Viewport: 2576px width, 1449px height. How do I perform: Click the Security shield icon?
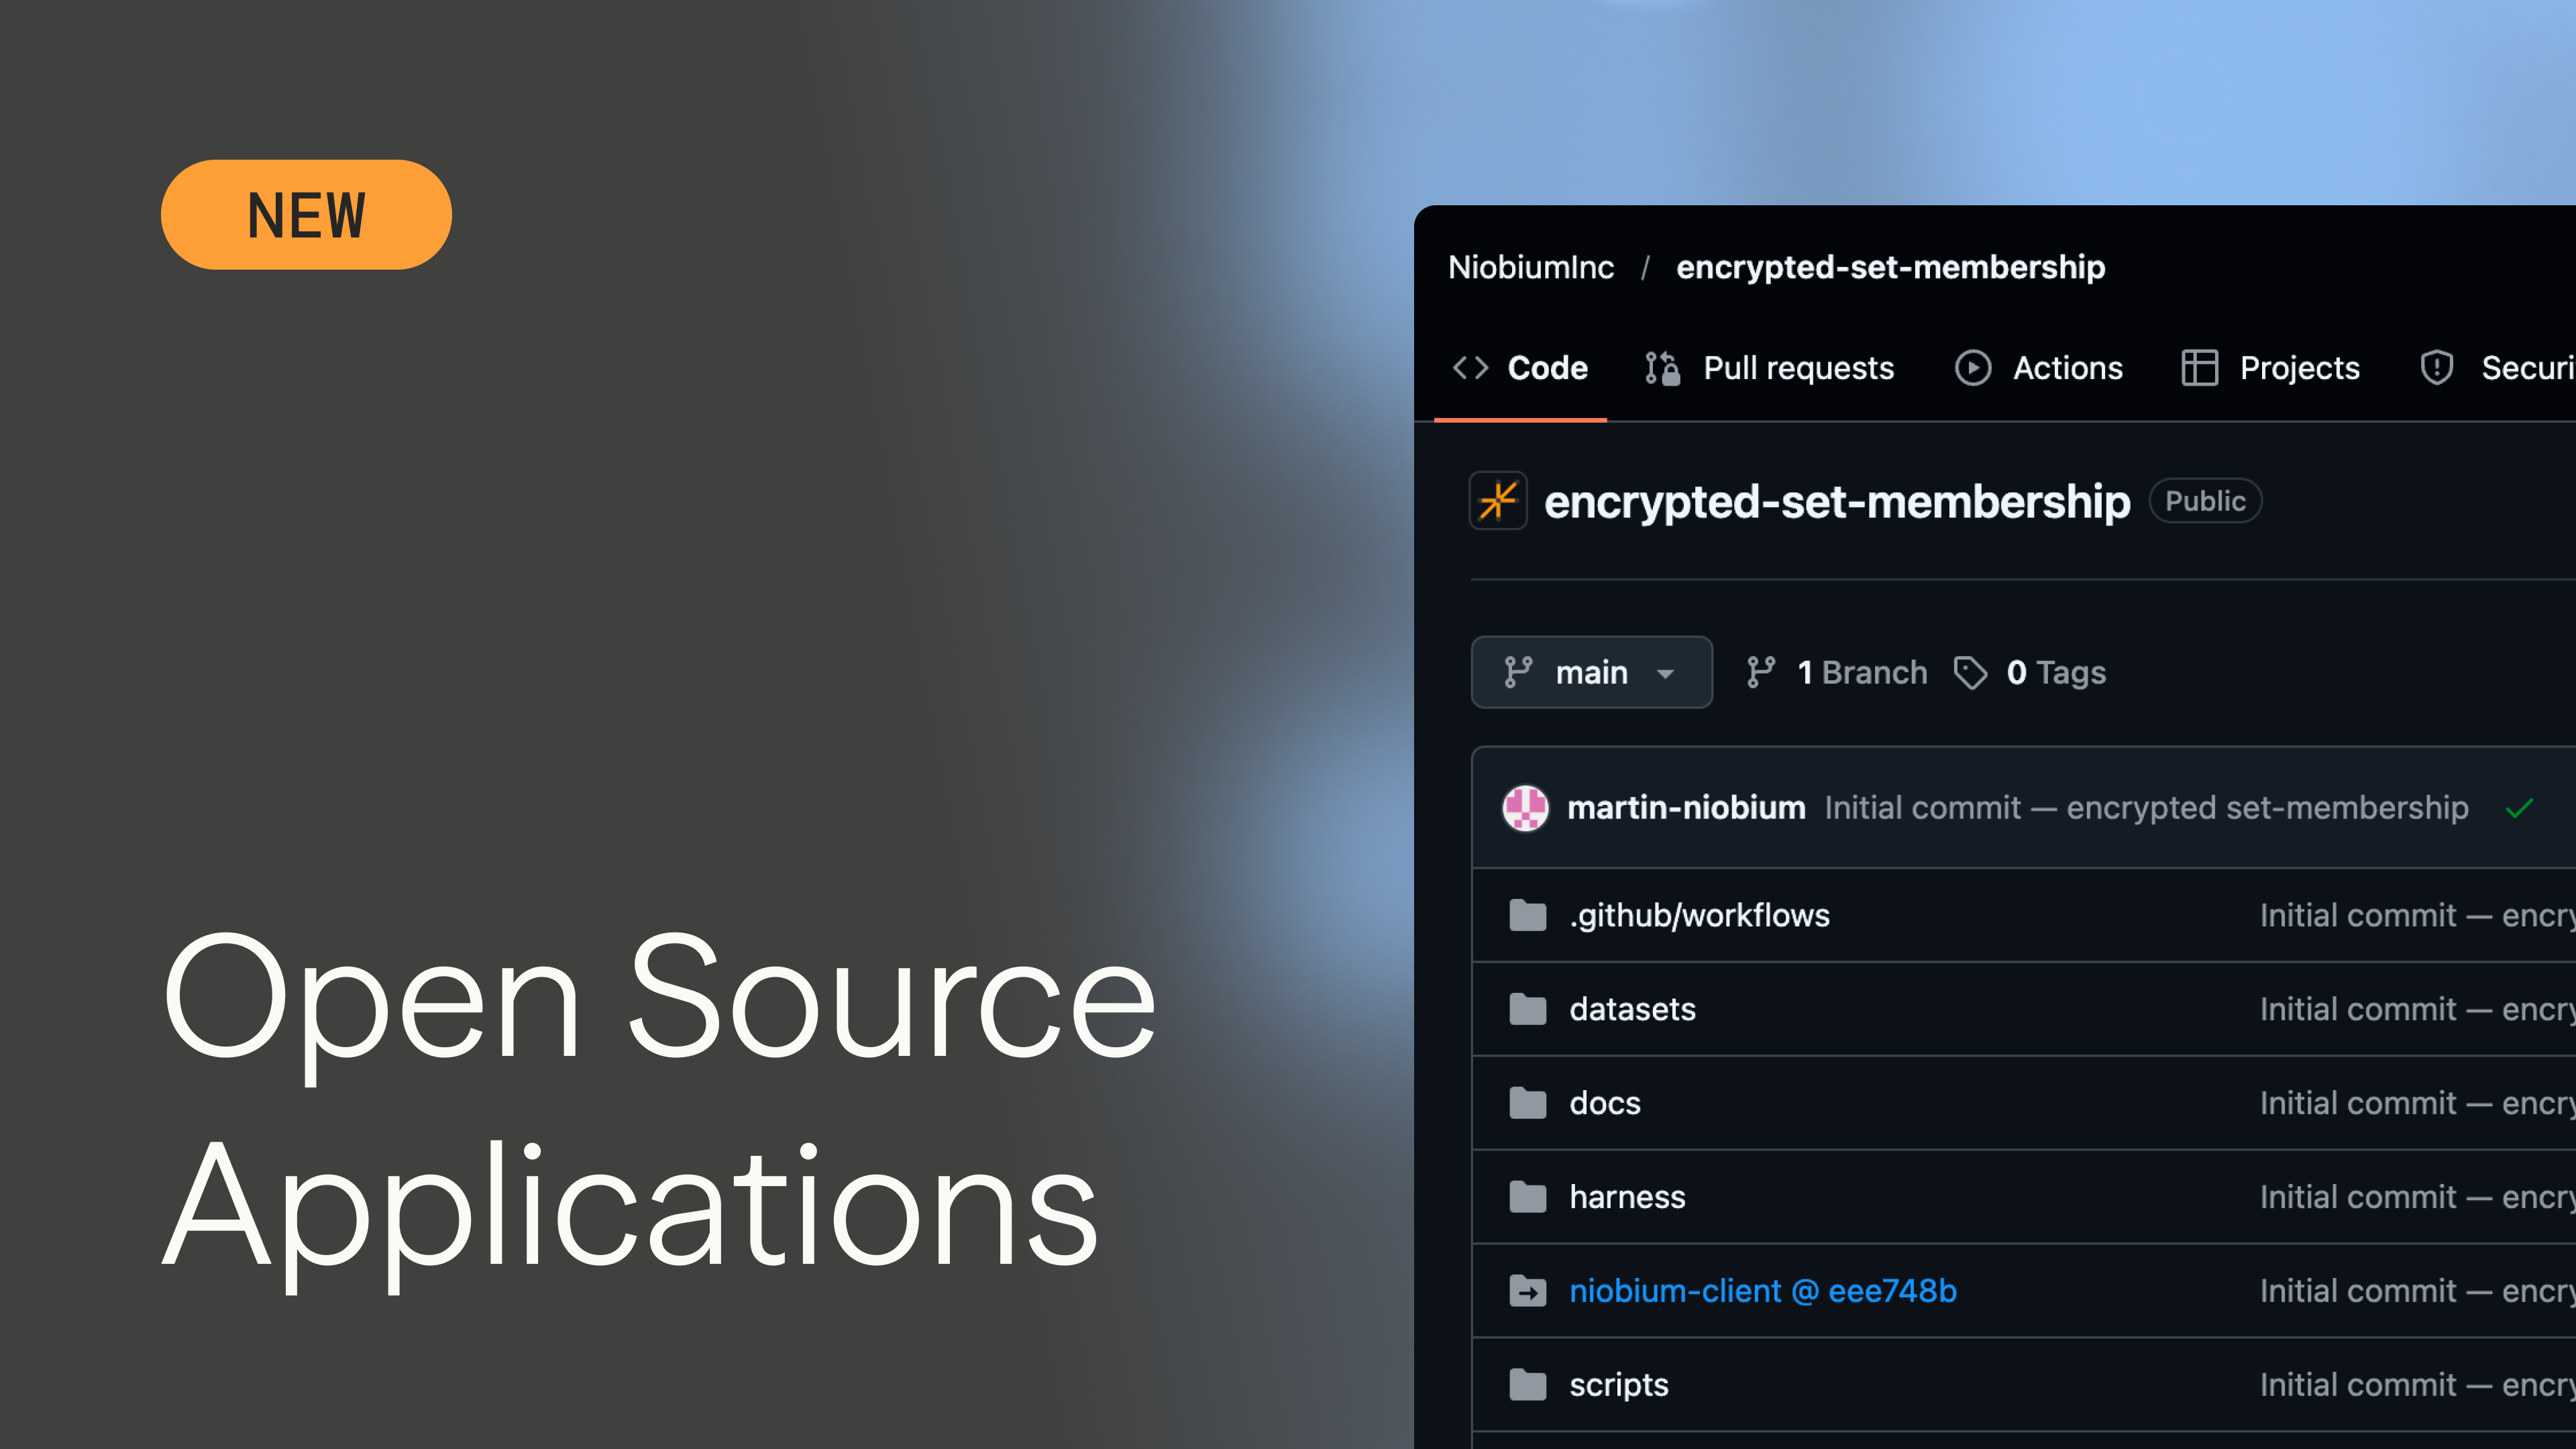(x=2437, y=368)
